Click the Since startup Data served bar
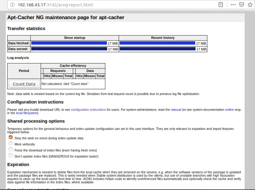This screenshot has height=190, width=255. pos(69,49)
